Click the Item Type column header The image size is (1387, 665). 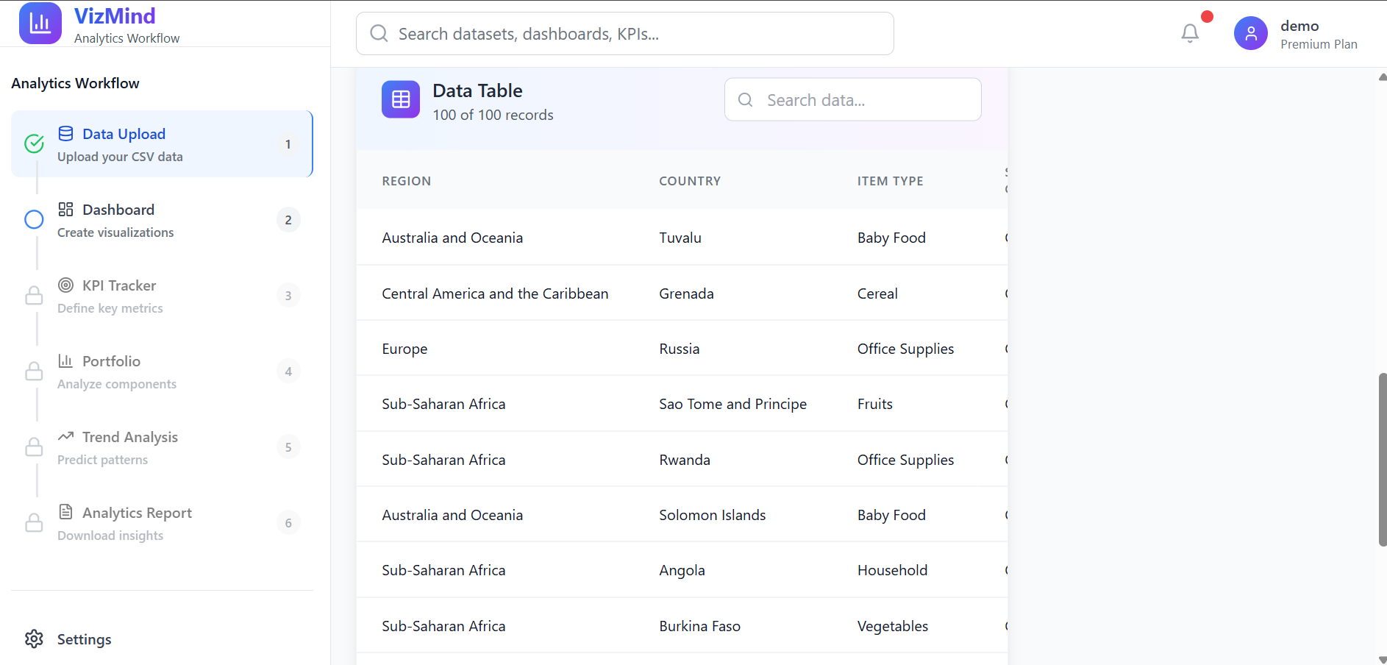pyautogui.click(x=890, y=181)
